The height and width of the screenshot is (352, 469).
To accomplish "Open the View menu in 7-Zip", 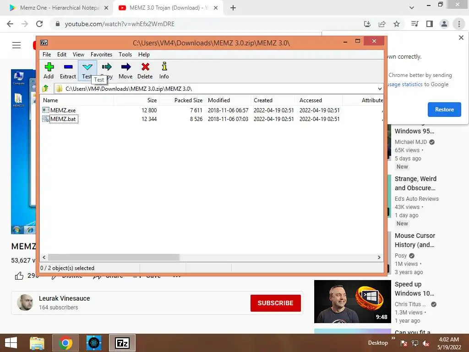I will coord(78,55).
